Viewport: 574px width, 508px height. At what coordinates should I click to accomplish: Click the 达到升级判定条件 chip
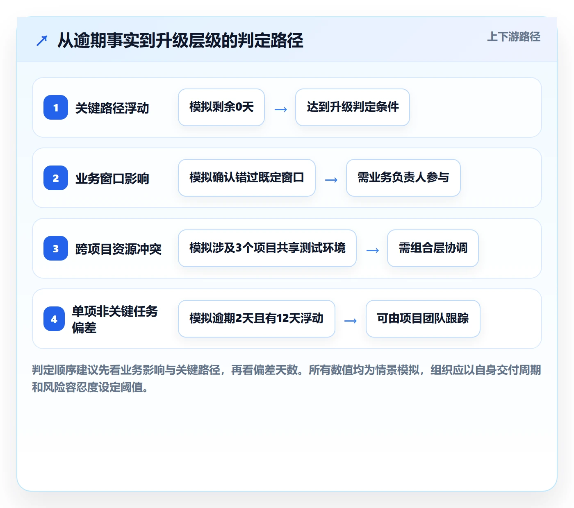(x=353, y=107)
